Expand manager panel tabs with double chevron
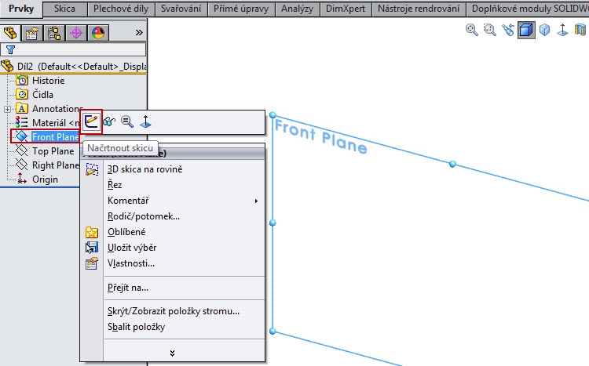 (x=139, y=33)
